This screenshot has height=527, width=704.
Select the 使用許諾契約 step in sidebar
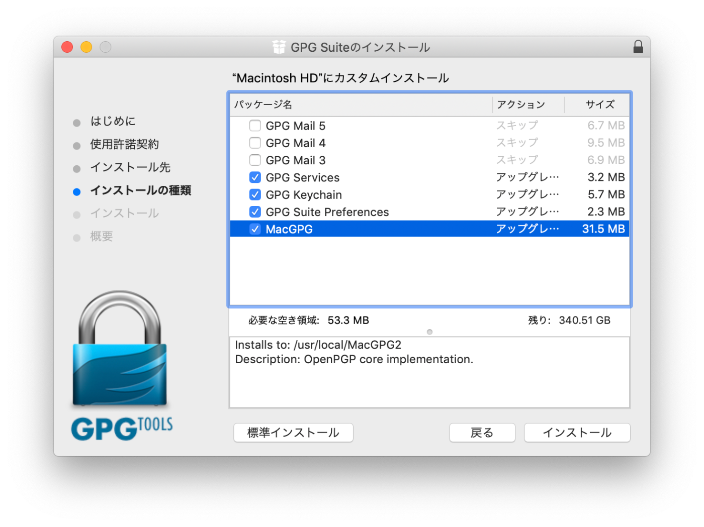tap(124, 144)
